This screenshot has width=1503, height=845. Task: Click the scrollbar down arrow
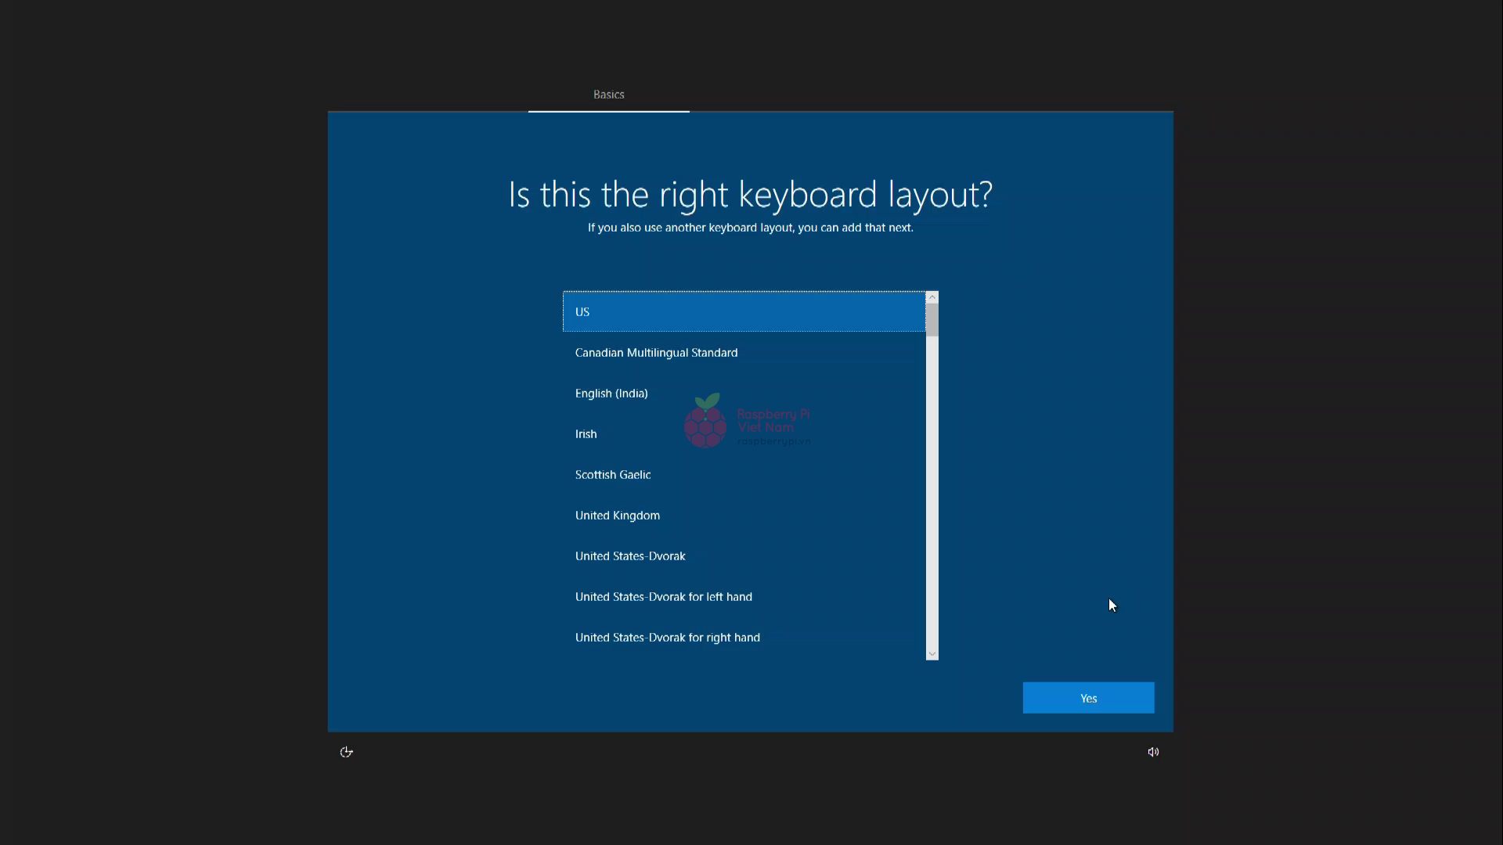[x=932, y=654]
